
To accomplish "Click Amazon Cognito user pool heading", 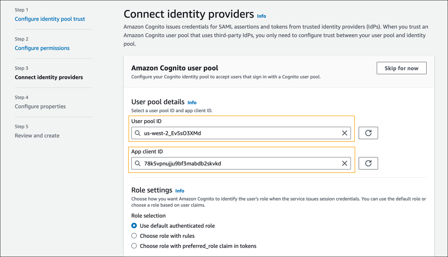I will point(175,68).
